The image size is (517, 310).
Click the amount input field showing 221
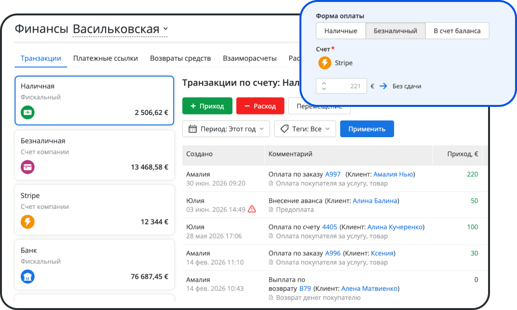(341, 86)
